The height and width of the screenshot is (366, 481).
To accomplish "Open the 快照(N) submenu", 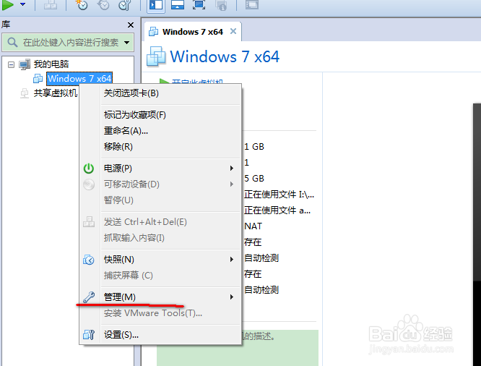I will (160, 260).
